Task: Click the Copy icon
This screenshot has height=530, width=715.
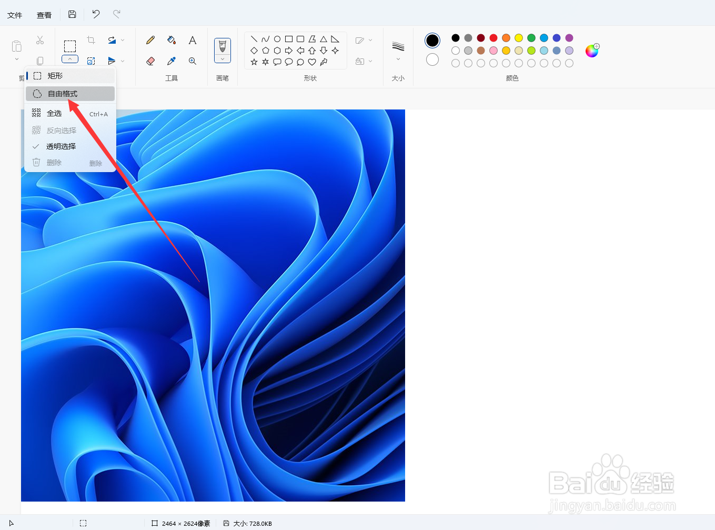Action: tap(40, 61)
